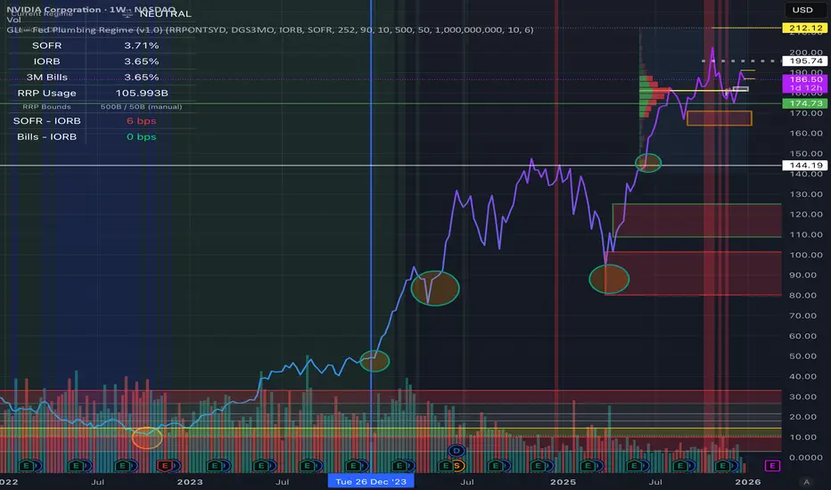Click the white 195.74 price label
Viewport: 831px width, 490px height.
[x=805, y=61]
